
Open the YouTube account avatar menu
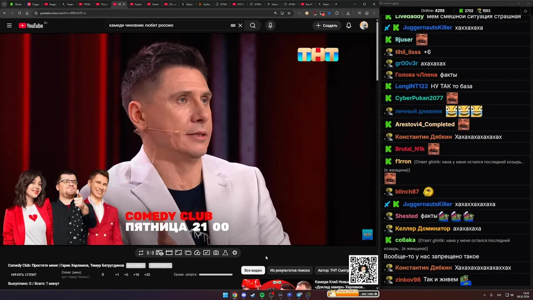[x=364, y=25]
